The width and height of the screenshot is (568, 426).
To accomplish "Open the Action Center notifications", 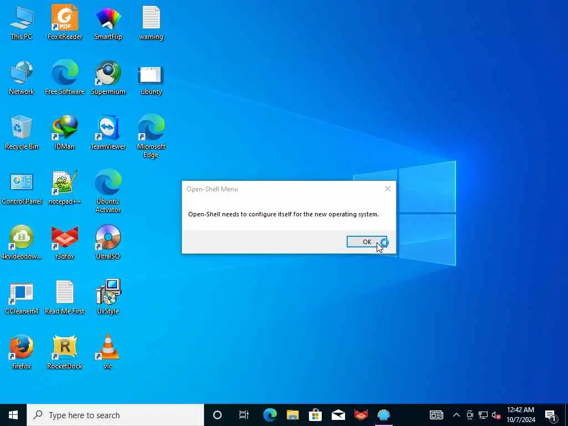I will click(551, 415).
